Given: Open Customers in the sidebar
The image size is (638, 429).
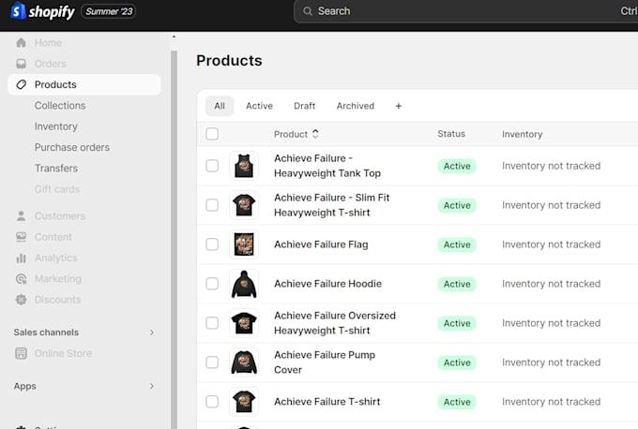Looking at the screenshot, I should click(x=60, y=215).
